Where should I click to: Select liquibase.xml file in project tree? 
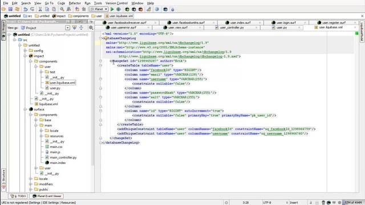point(48,104)
